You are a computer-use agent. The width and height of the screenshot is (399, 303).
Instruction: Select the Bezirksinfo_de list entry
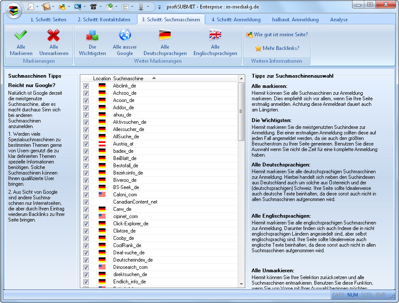tap(128, 173)
